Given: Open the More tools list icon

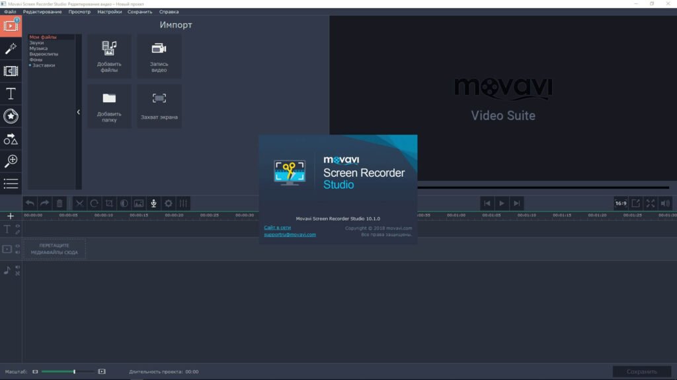Looking at the screenshot, I should (11, 183).
